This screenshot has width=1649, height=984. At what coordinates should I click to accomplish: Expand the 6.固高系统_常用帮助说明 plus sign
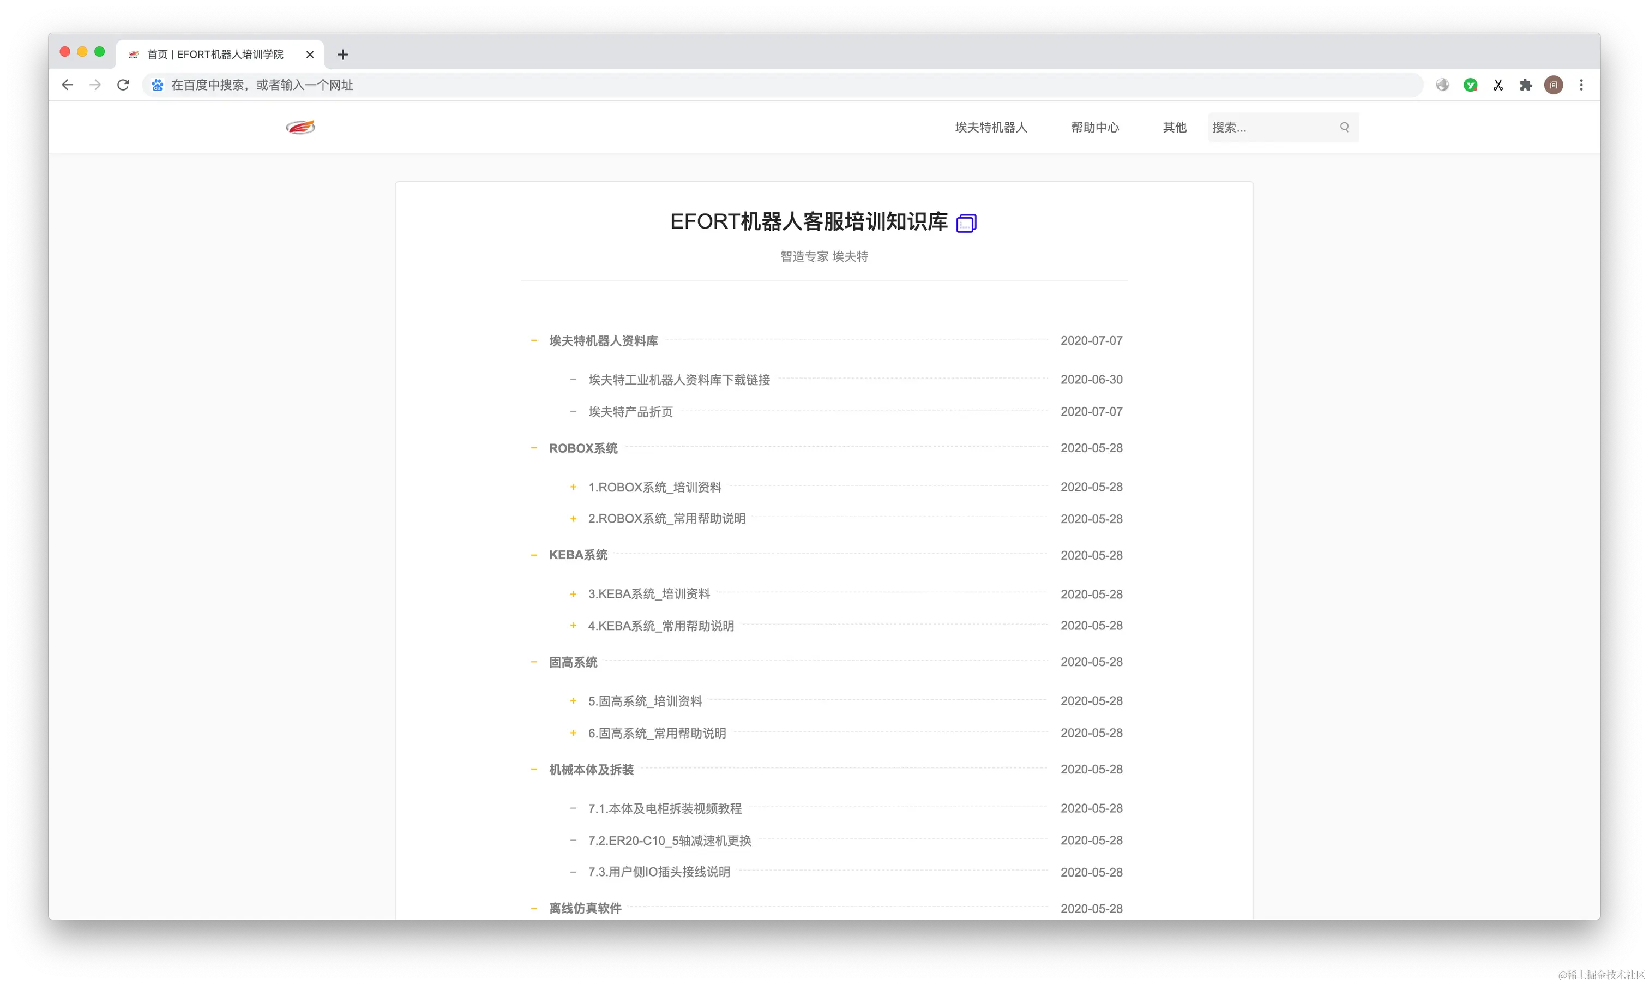point(573,733)
